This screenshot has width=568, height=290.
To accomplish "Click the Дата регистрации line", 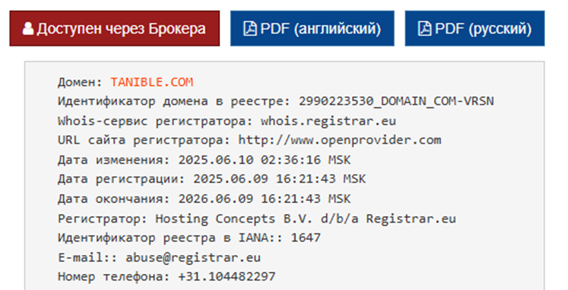I will point(212,179).
